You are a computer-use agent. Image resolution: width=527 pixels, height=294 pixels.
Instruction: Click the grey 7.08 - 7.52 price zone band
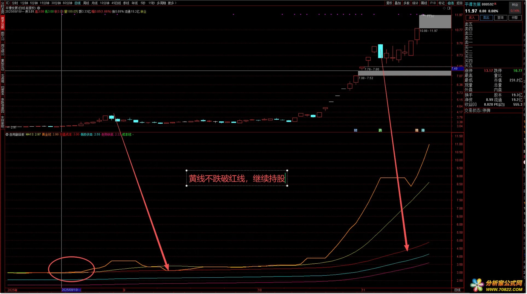[405, 73]
